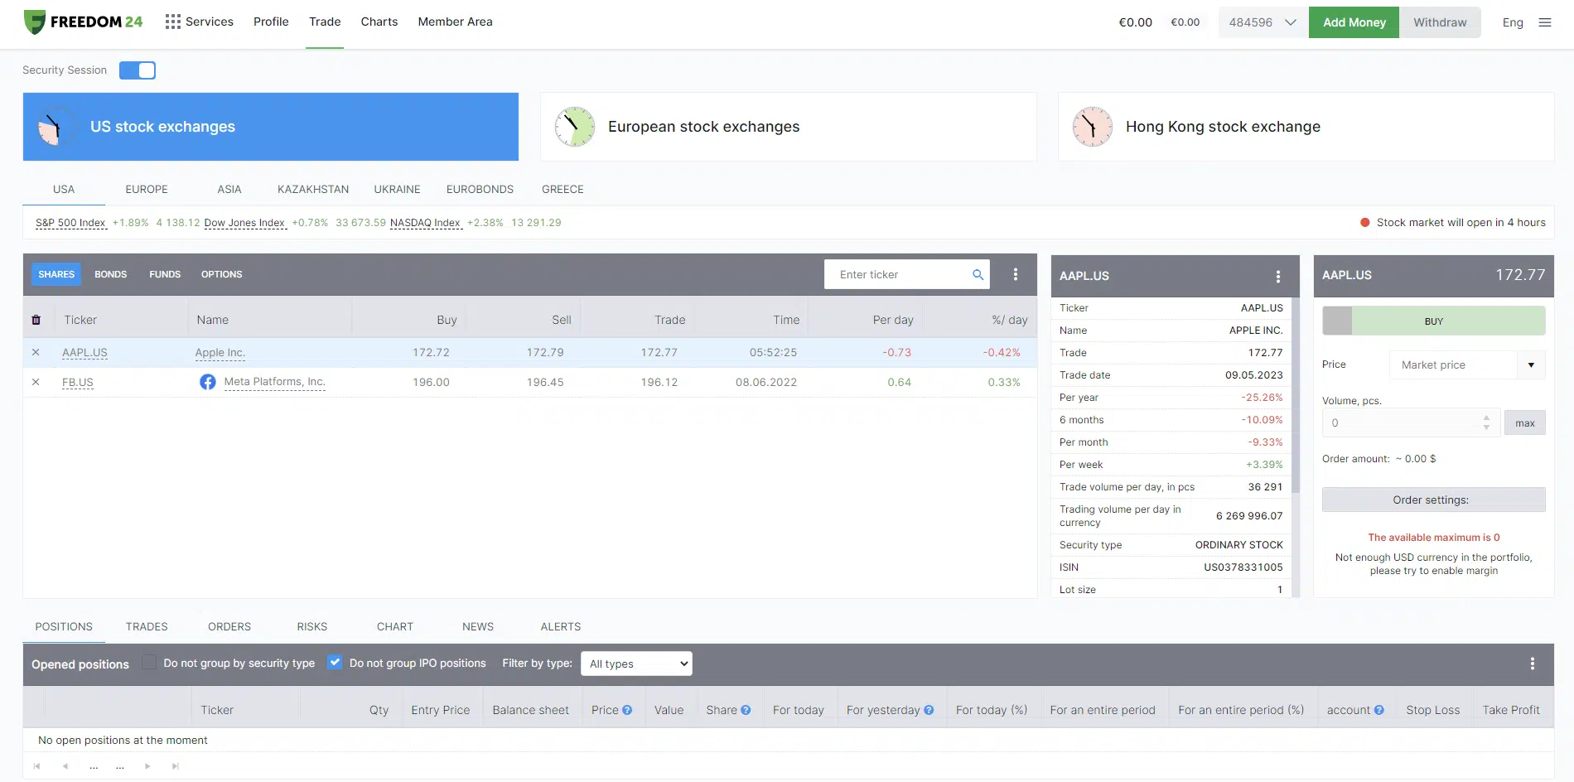Uncheck Do not group IPO positions
This screenshot has height=782, width=1574.
(x=335, y=662)
